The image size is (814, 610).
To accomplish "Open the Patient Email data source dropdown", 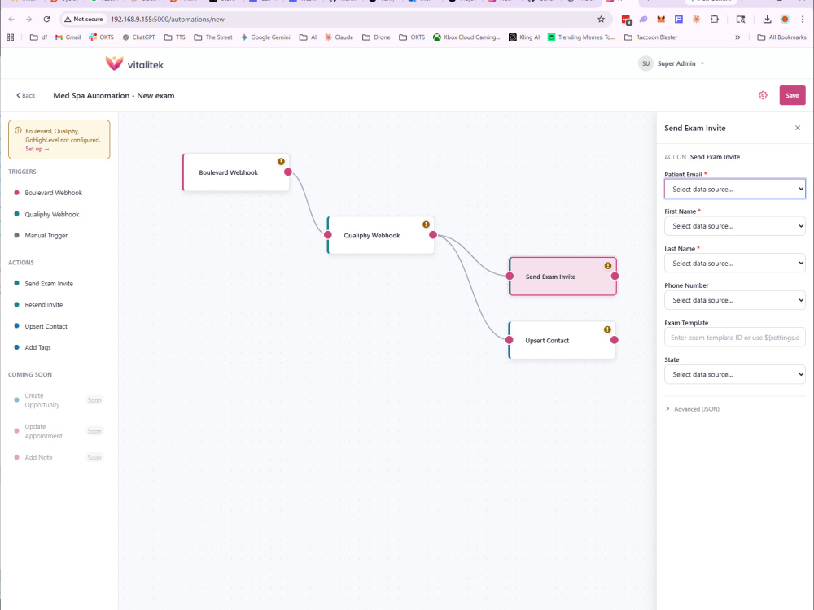I will coord(734,189).
